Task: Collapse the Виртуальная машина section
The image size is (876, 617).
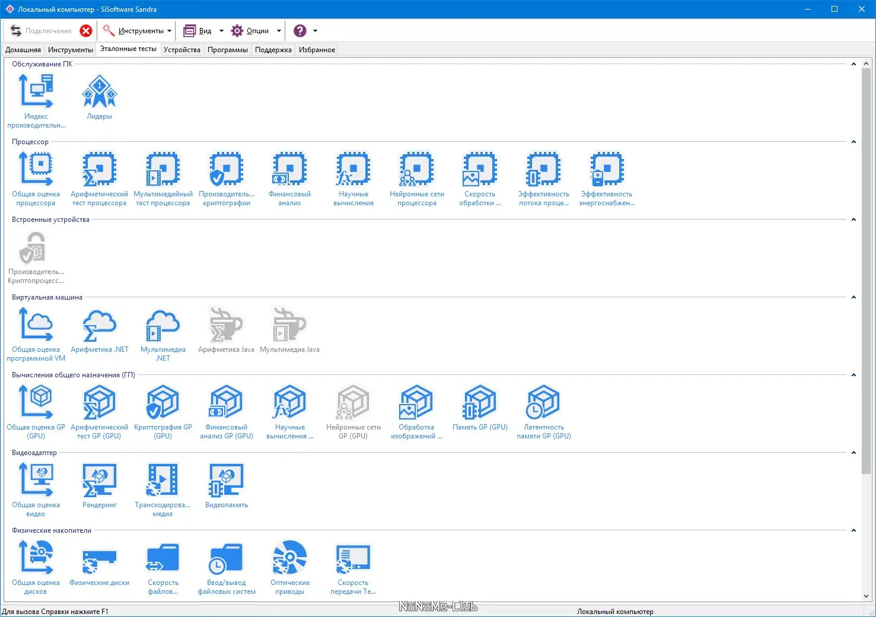Action: (x=853, y=297)
